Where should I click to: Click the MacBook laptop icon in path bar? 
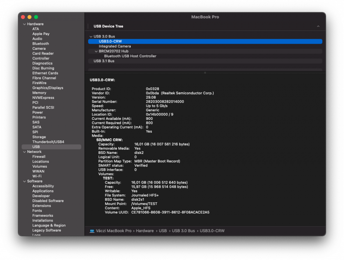(x=92, y=231)
